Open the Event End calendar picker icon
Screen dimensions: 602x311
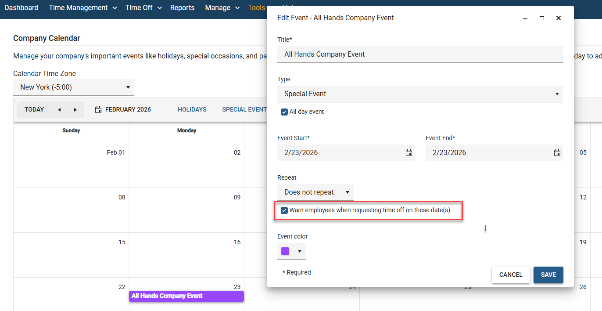(557, 153)
